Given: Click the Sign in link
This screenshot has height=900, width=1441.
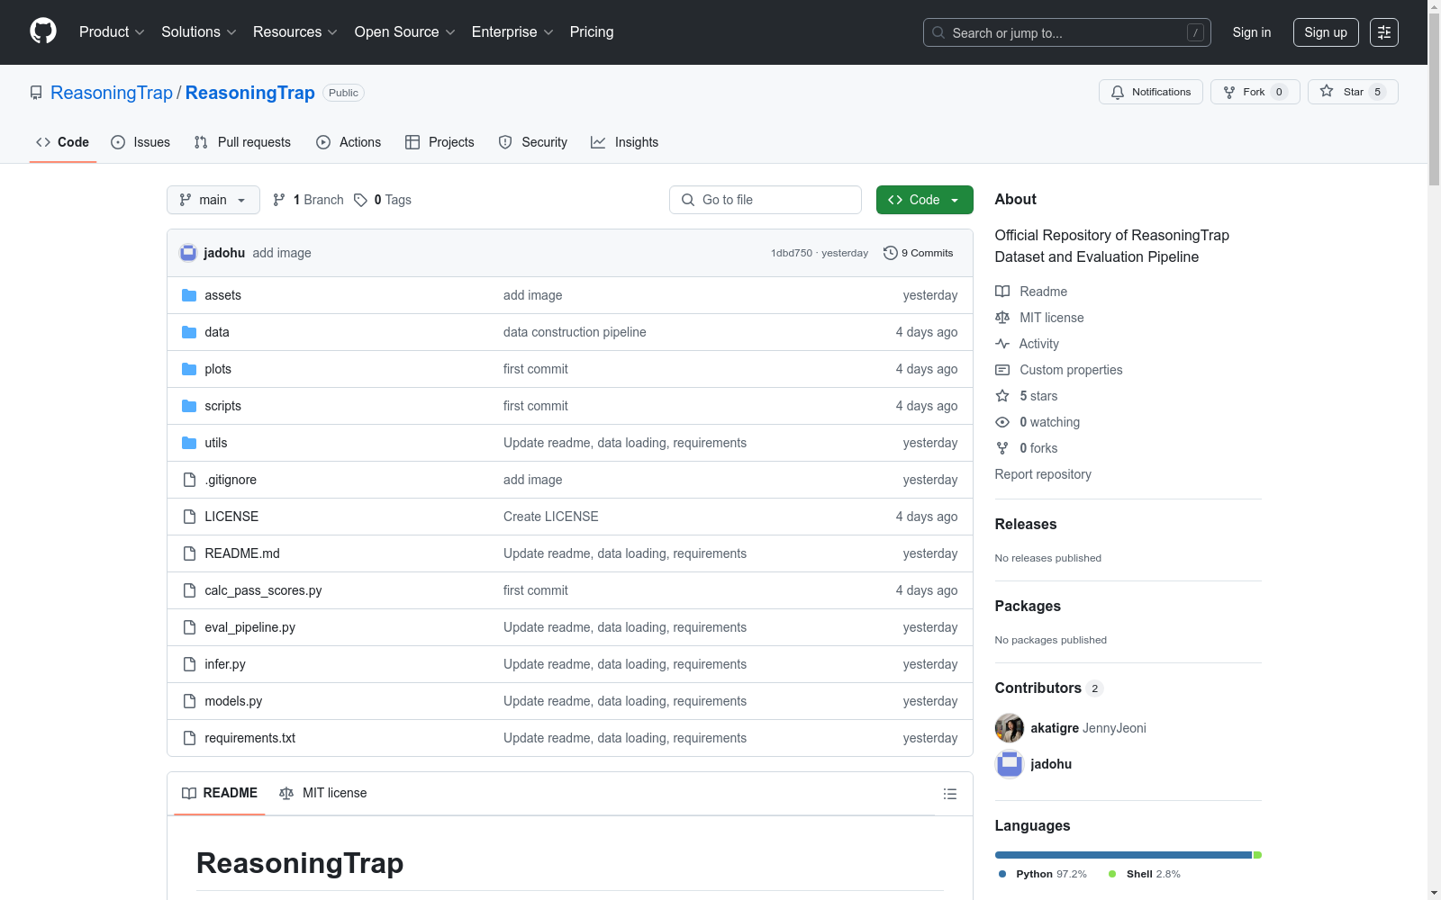Looking at the screenshot, I should click(x=1252, y=32).
